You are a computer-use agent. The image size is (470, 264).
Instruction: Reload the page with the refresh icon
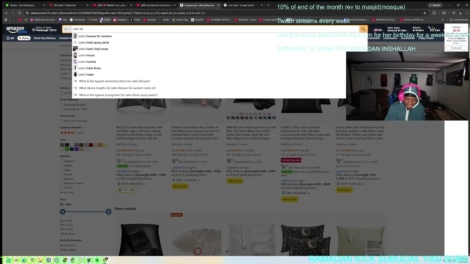(19, 13)
